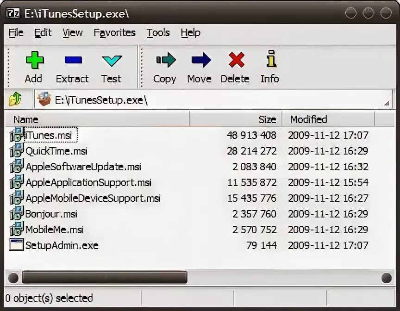Image resolution: width=400 pixels, height=311 pixels.
Task: Click the Copy arrow icon
Action: pos(166,60)
